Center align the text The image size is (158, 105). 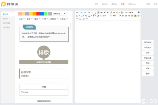pyautogui.click(x=126, y=16)
